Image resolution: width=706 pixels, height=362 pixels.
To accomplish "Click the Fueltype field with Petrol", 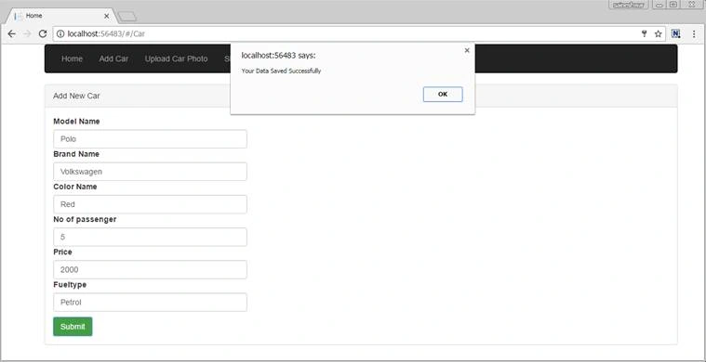I will (x=150, y=303).
